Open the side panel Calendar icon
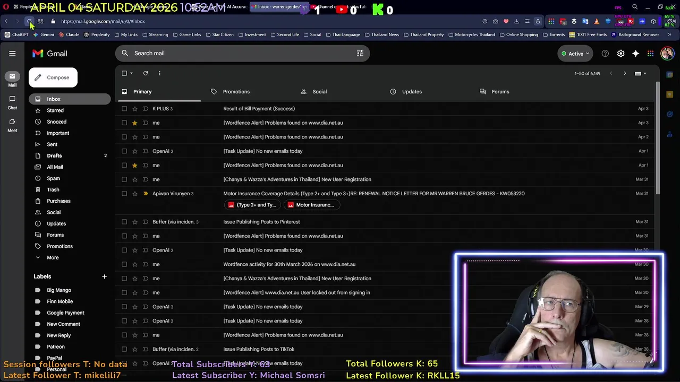 pyautogui.click(x=670, y=74)
